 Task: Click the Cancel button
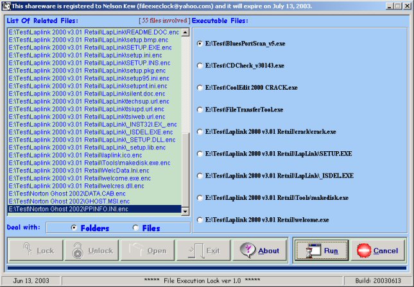[377, 250]
